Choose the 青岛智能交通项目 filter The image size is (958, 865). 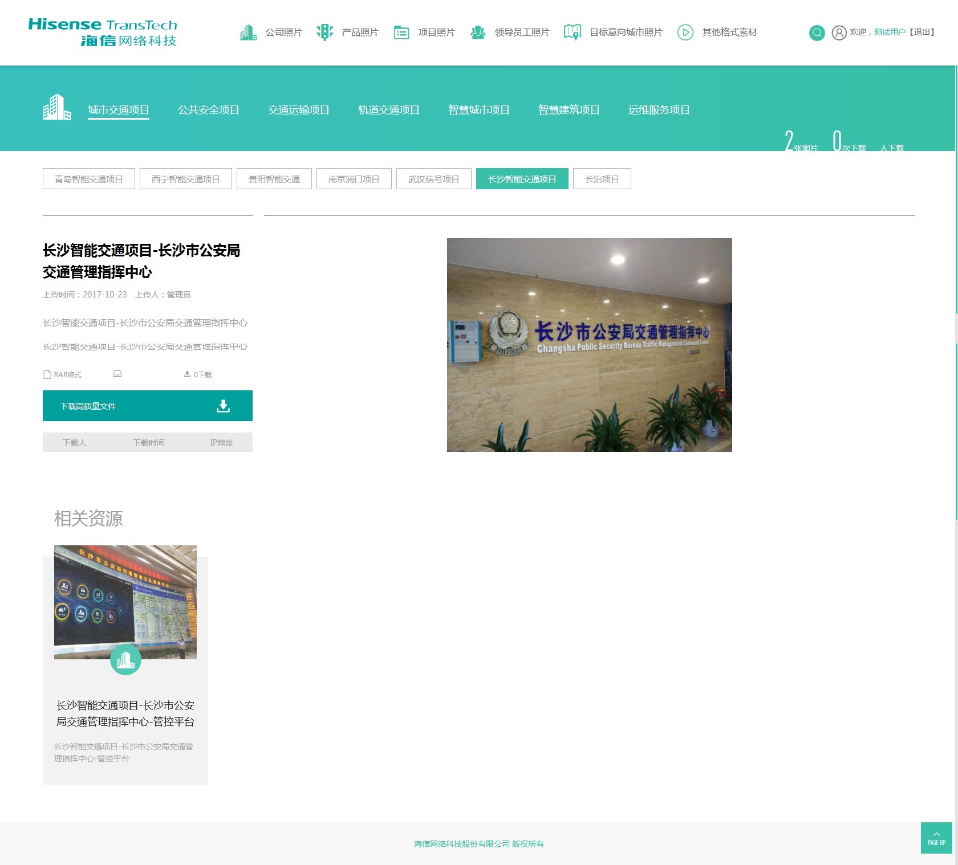coord(89,179)
